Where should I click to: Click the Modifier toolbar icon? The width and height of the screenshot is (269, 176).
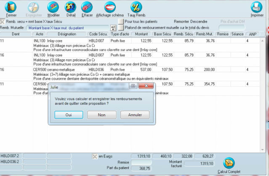coord(53,7)
